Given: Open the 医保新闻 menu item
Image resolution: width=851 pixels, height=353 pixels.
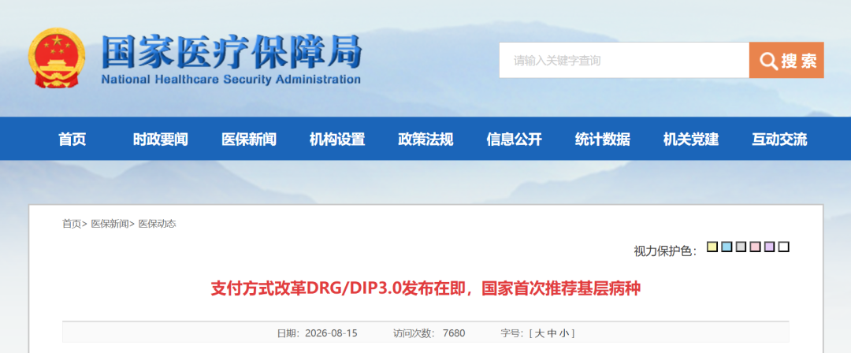Looking at the screenshot, I should coord(249,139).
